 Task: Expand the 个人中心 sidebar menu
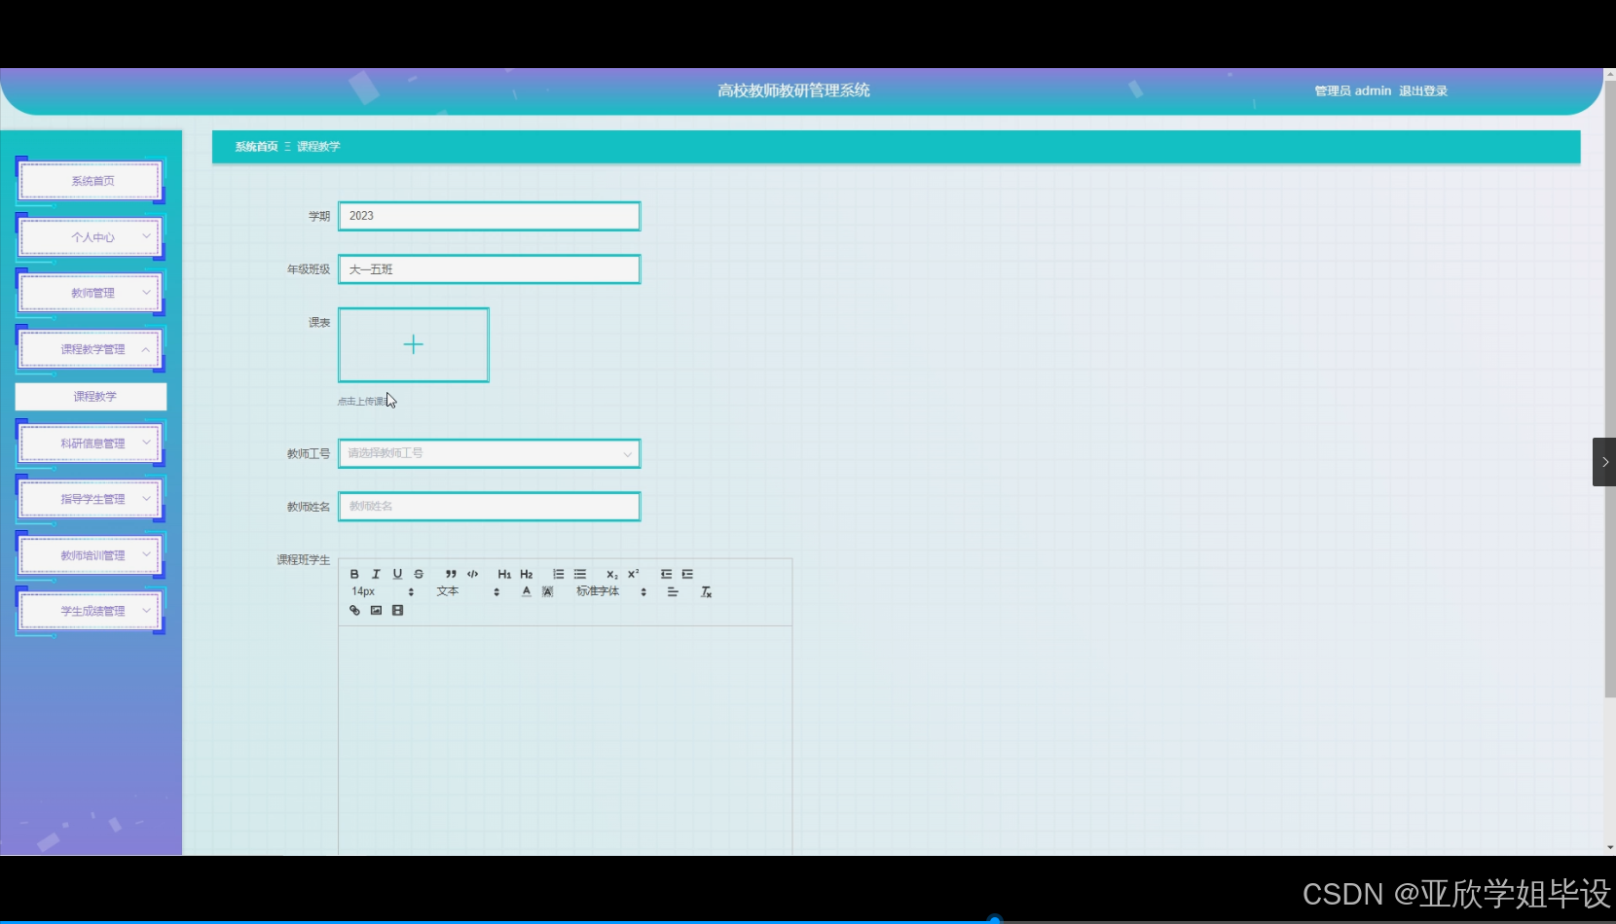(x=92, y=237)
